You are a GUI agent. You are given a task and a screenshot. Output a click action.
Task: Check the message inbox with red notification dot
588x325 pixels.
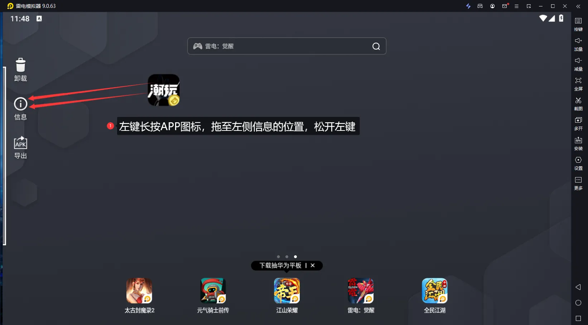(504, 6)
